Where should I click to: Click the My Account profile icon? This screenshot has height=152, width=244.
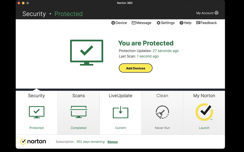point(217,13)
